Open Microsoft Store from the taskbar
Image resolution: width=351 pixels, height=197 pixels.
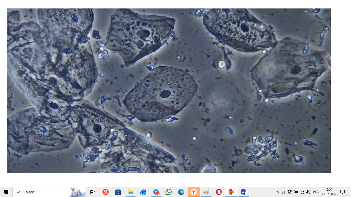tap(118, 192)
